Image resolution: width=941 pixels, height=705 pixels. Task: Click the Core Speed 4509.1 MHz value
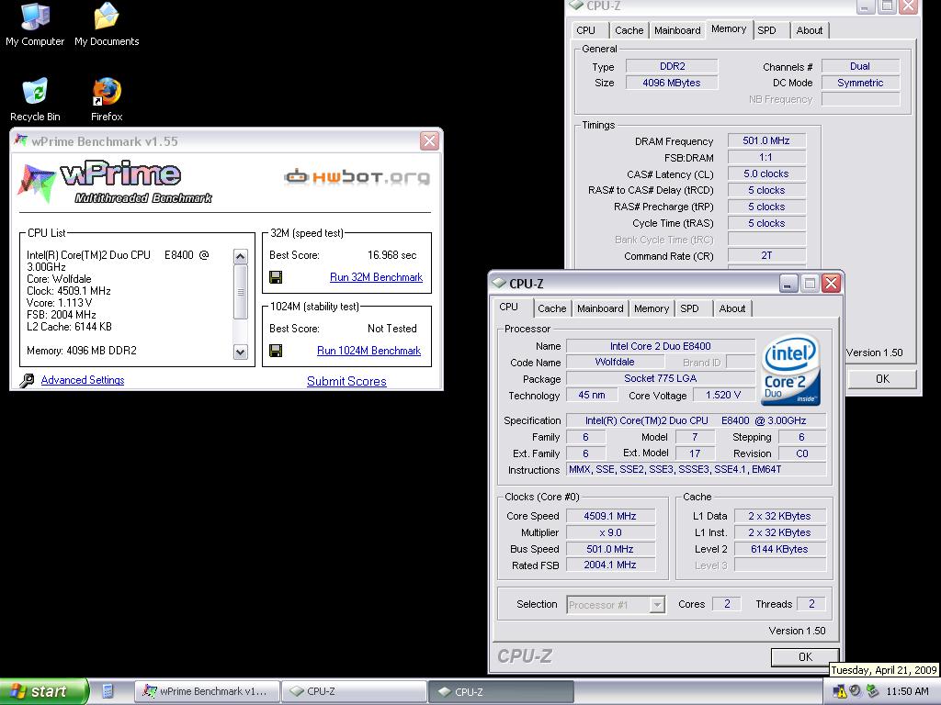point(610,516)
